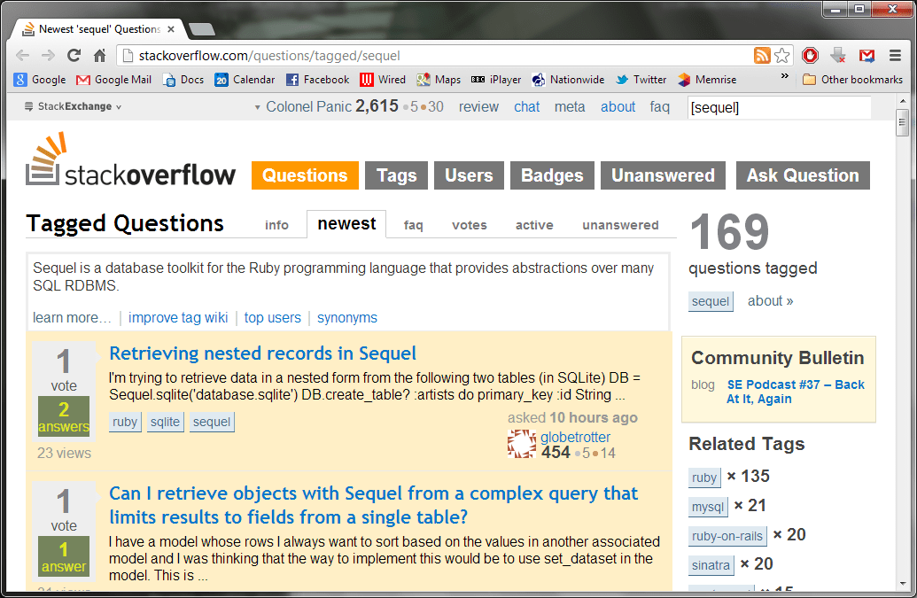This screenshot has width=917, height=598.
Task: Open the SE Podcast #37 blog link
Action: (796, 392)
